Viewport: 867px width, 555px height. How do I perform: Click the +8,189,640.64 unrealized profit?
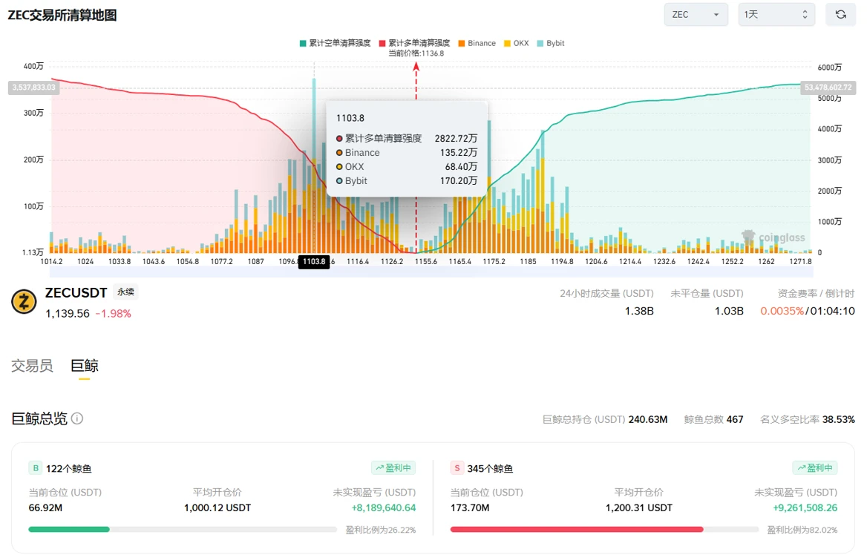pyautogui.click(x=384, y=508)
